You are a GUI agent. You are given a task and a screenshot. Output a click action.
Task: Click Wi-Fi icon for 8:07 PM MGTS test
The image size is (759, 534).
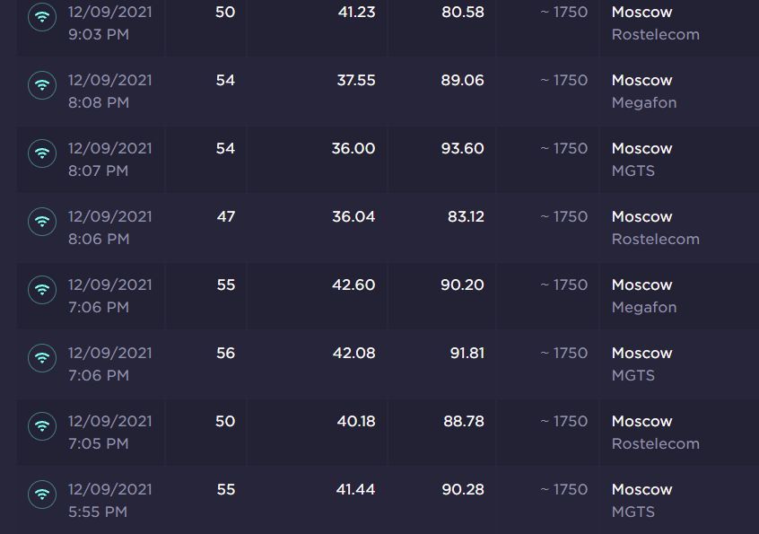tap(41, 153)
